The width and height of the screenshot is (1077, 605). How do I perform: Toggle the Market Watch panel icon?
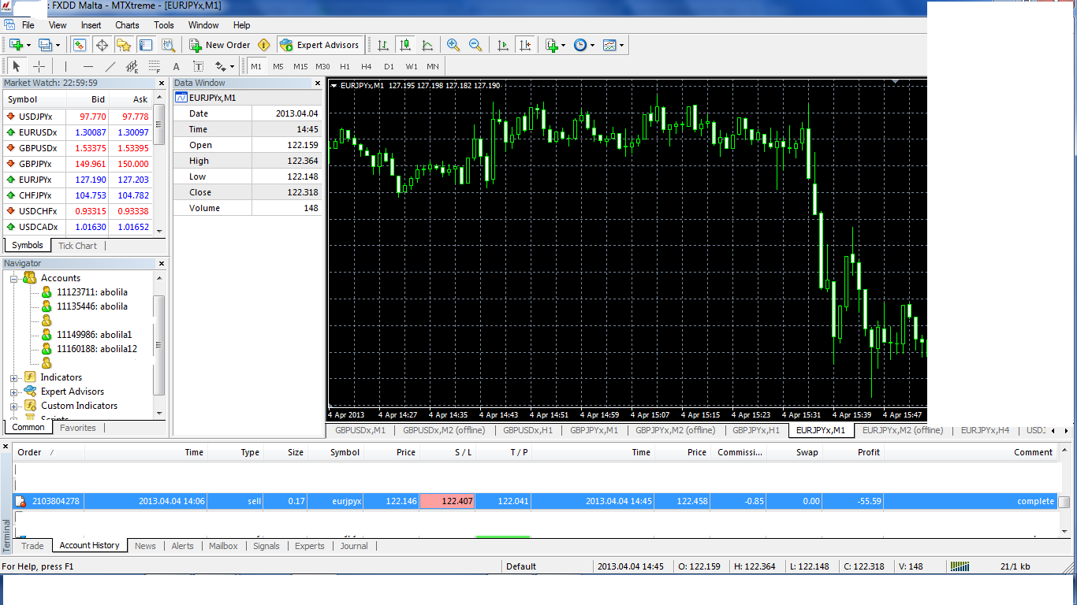(x=80, y=45)
